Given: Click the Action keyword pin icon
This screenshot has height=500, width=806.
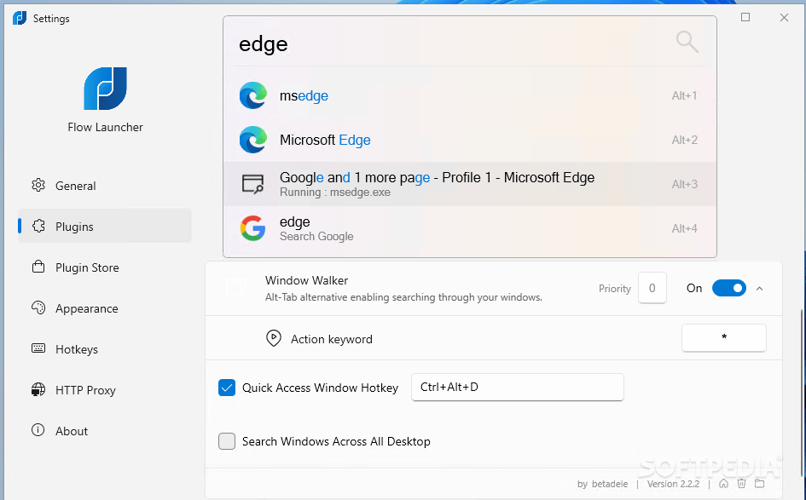Looking at the screenshot, I should (x=274, y=338).
